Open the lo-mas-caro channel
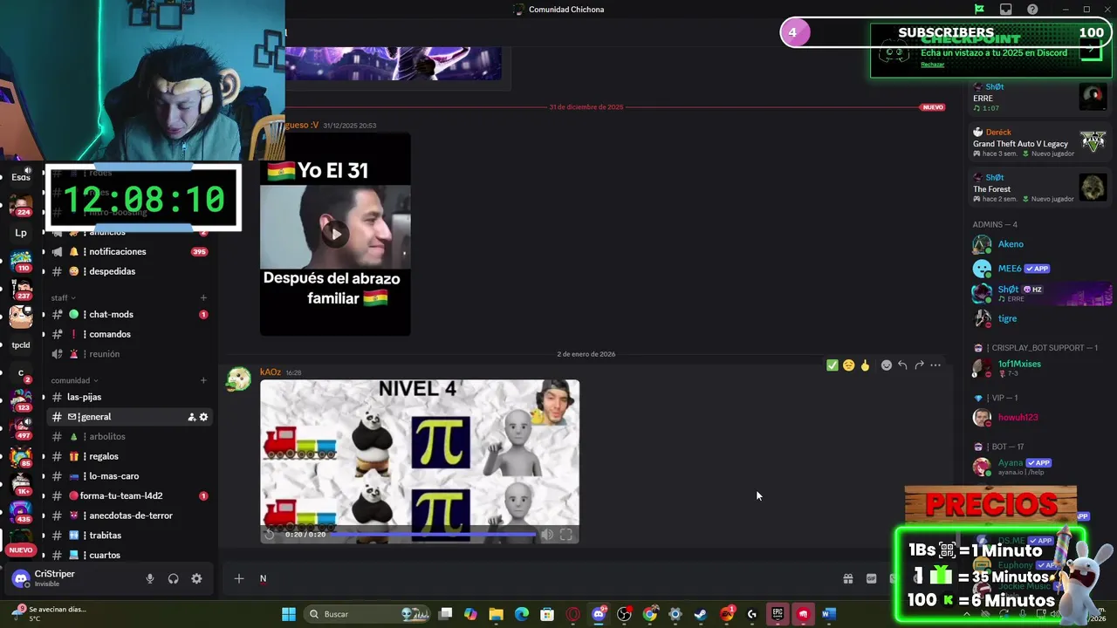Viewport: 1117px width, 628px height. (x=129, y=476)
